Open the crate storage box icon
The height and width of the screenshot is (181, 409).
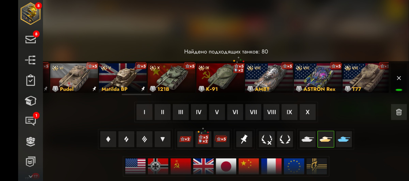pyautogui.click(x=31, y=101)
